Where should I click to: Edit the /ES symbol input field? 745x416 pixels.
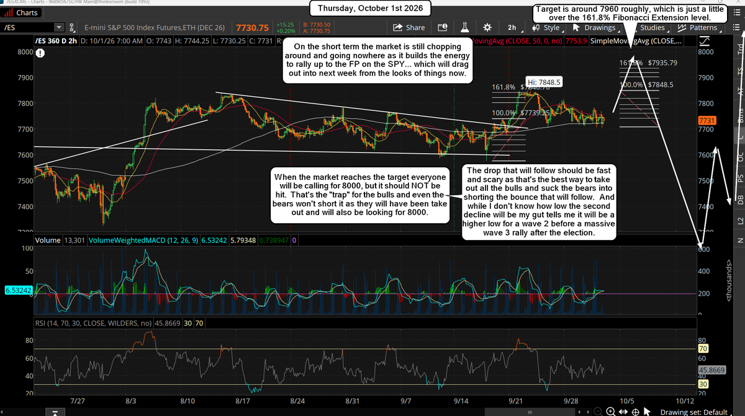27,27
